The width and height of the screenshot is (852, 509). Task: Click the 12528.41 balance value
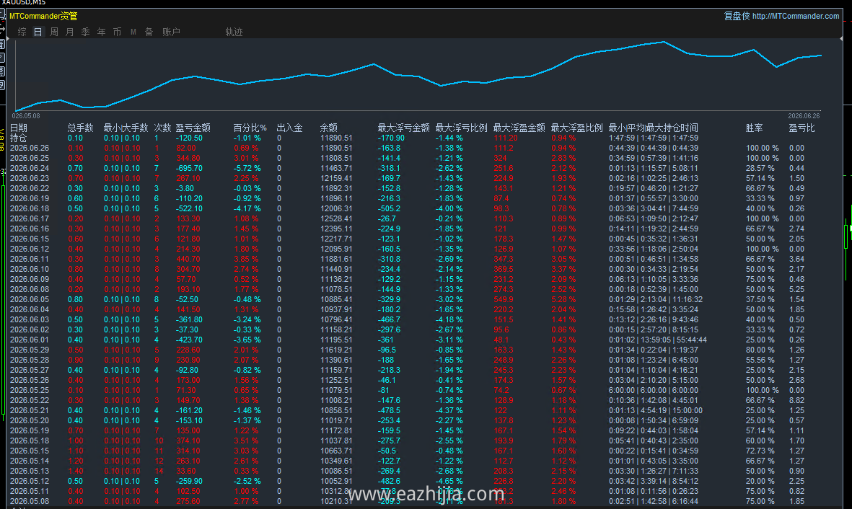[335, 219]
